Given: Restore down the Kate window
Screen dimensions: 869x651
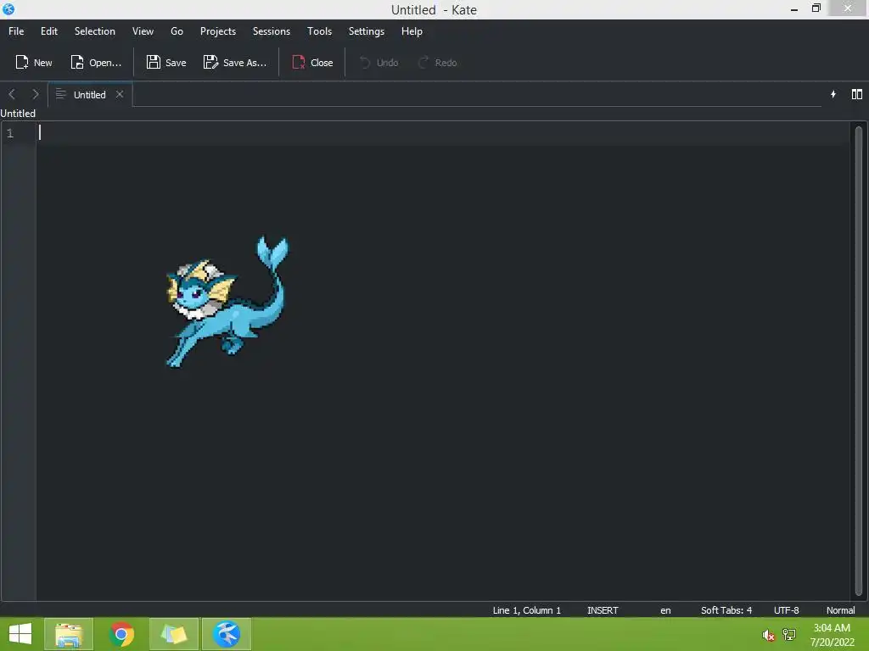Looking at the screenshot, I should point(816,8).
